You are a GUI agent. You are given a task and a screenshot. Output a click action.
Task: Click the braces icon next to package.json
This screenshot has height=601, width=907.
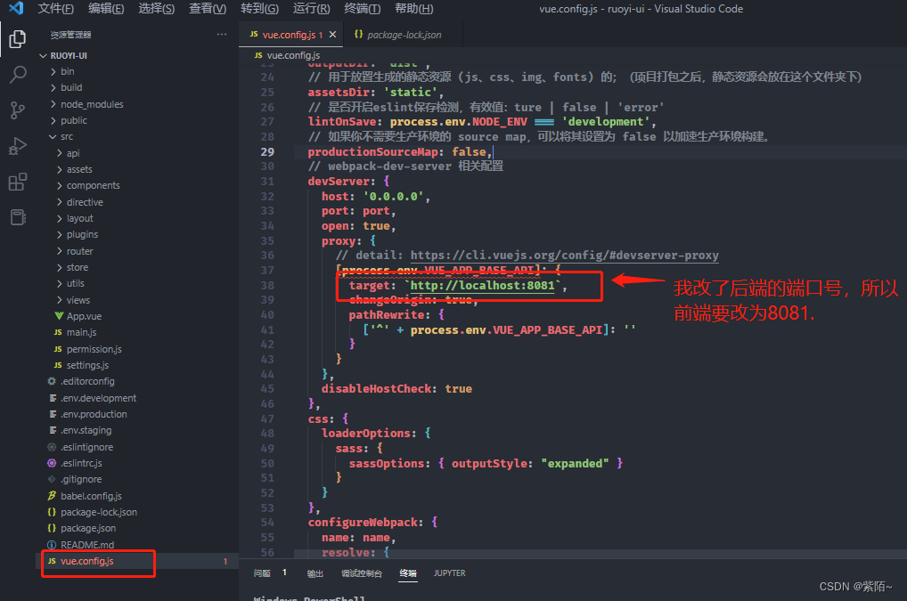click(x=52, y=528)
